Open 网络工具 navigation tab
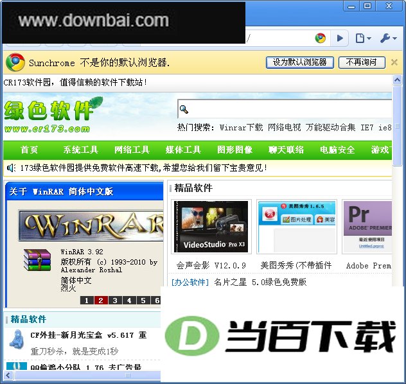 pos(132,150)
